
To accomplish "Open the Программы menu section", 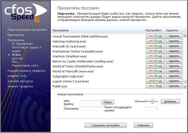I will tap(16, 40).
